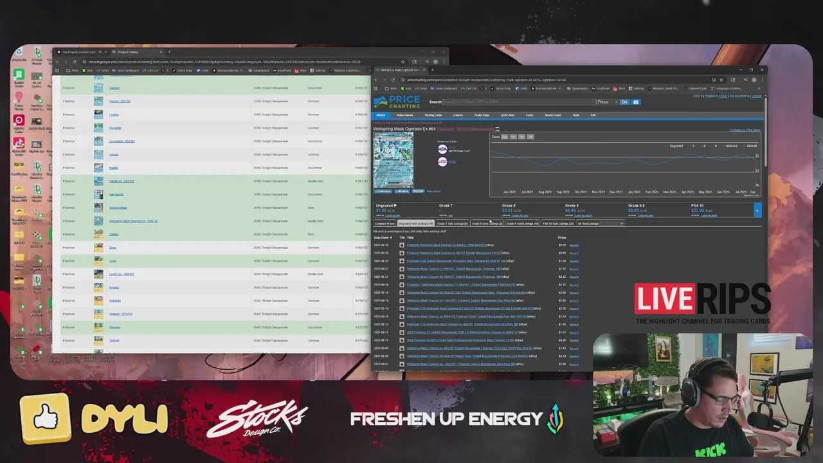Switch to the Compare Prices tab
The height and width of the screenshot is (463, 823).
click(384, 224)
